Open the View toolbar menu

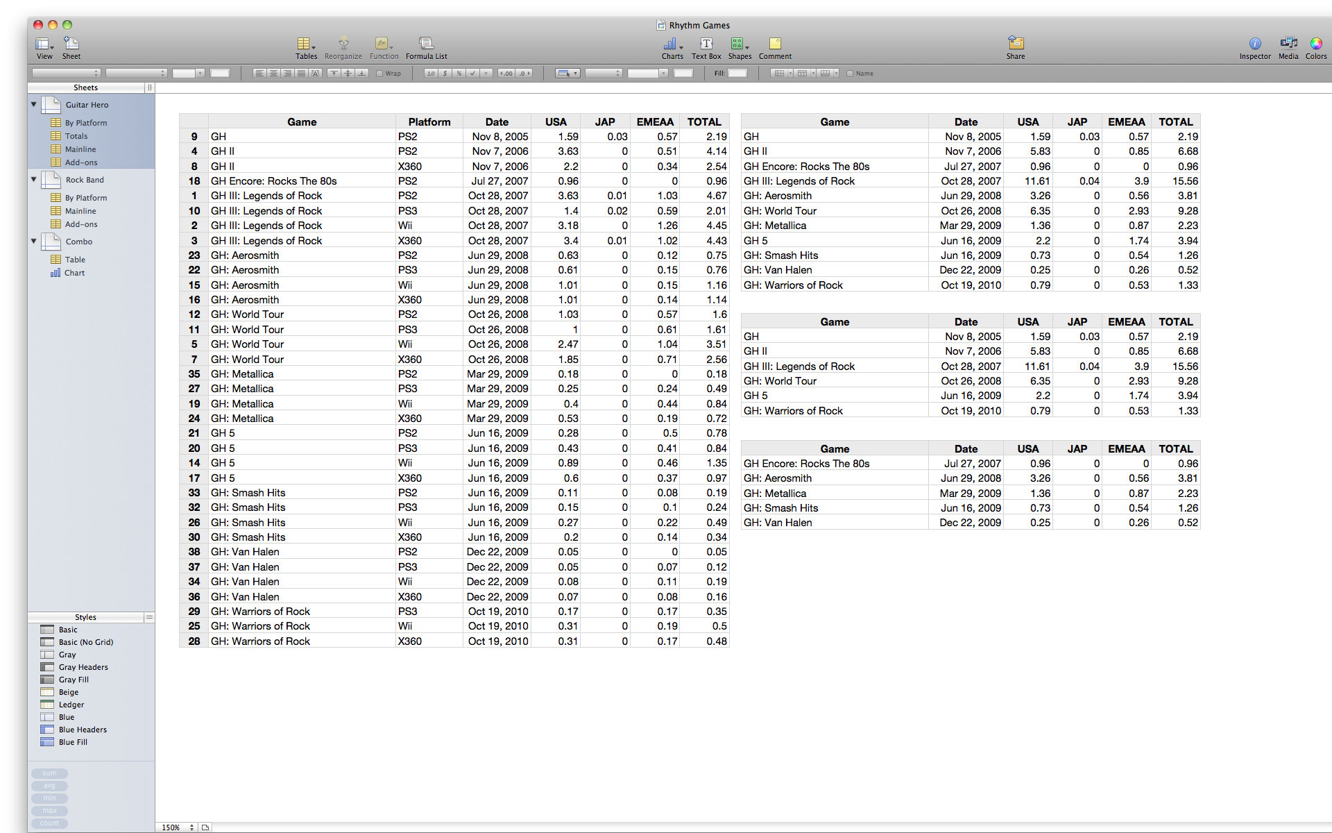[x=44, y=48]
